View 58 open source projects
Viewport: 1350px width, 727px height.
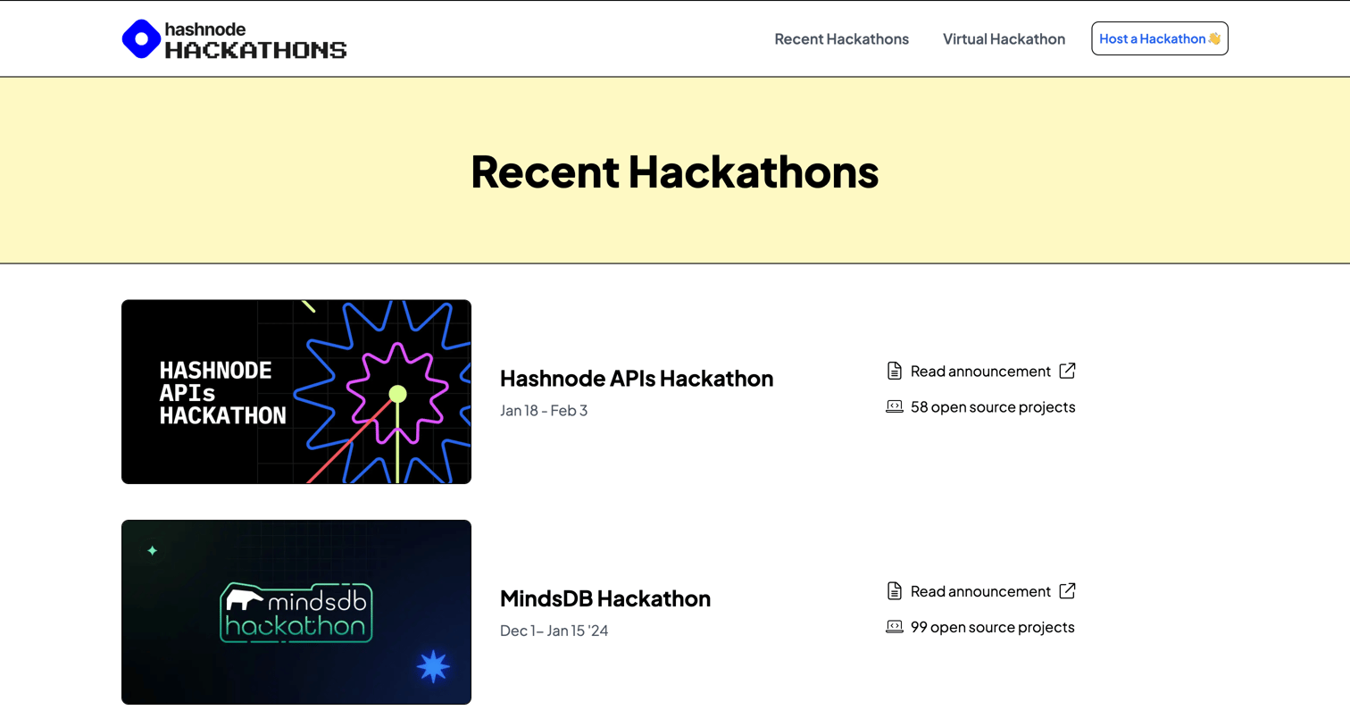click(993, 406)
